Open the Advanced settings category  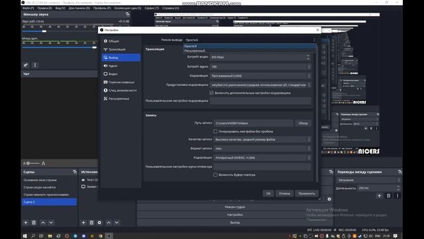[x=121, y=99]
